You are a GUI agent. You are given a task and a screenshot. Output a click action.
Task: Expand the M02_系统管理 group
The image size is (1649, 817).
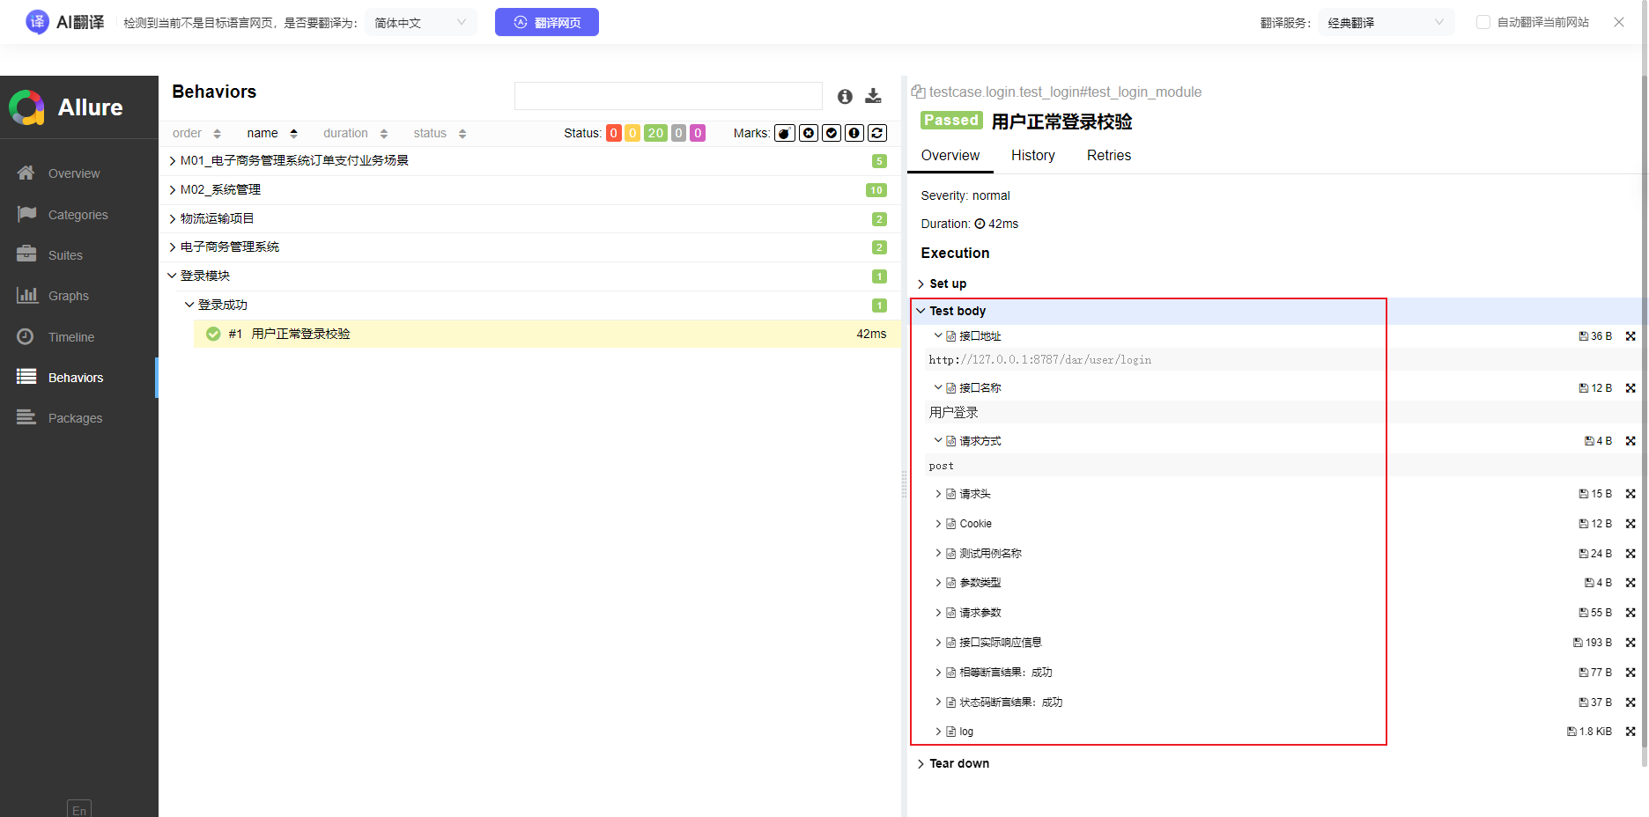(529, 190)
